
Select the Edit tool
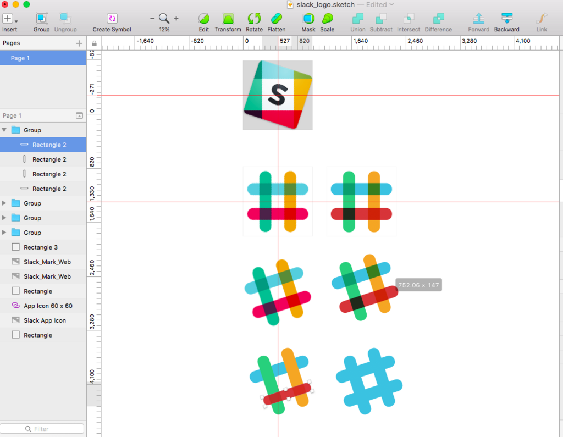point(203,19)
